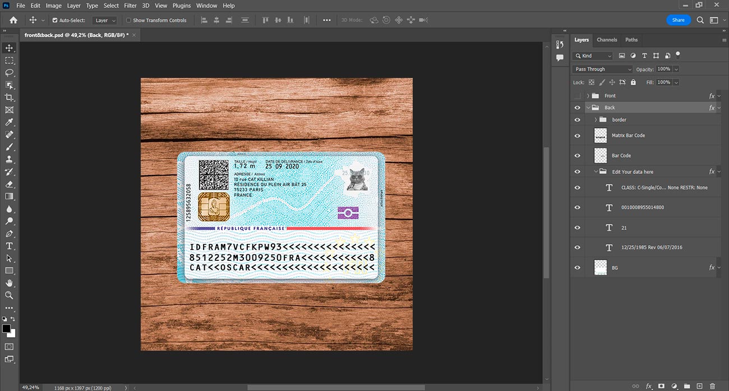Collapse the Edit Your data here group
The height and width of the screenshot is (391, 729).
click(596, 172)
